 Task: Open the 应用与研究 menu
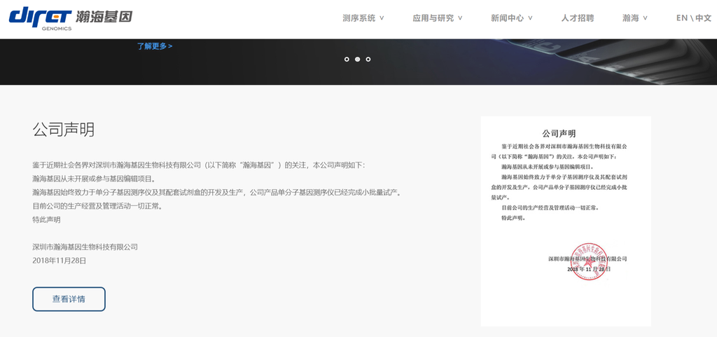point(433,18)
